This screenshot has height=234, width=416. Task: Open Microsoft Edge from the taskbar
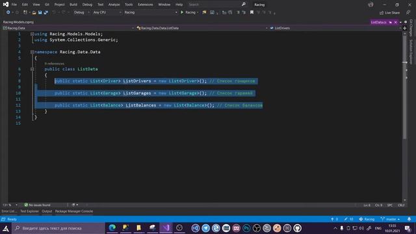[x=112, y=228]
